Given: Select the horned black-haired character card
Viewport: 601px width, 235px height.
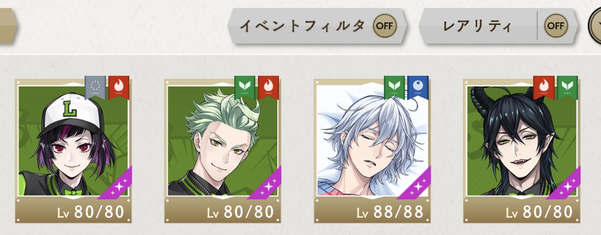Looking at the screenshot, I should tap(521, 151).
